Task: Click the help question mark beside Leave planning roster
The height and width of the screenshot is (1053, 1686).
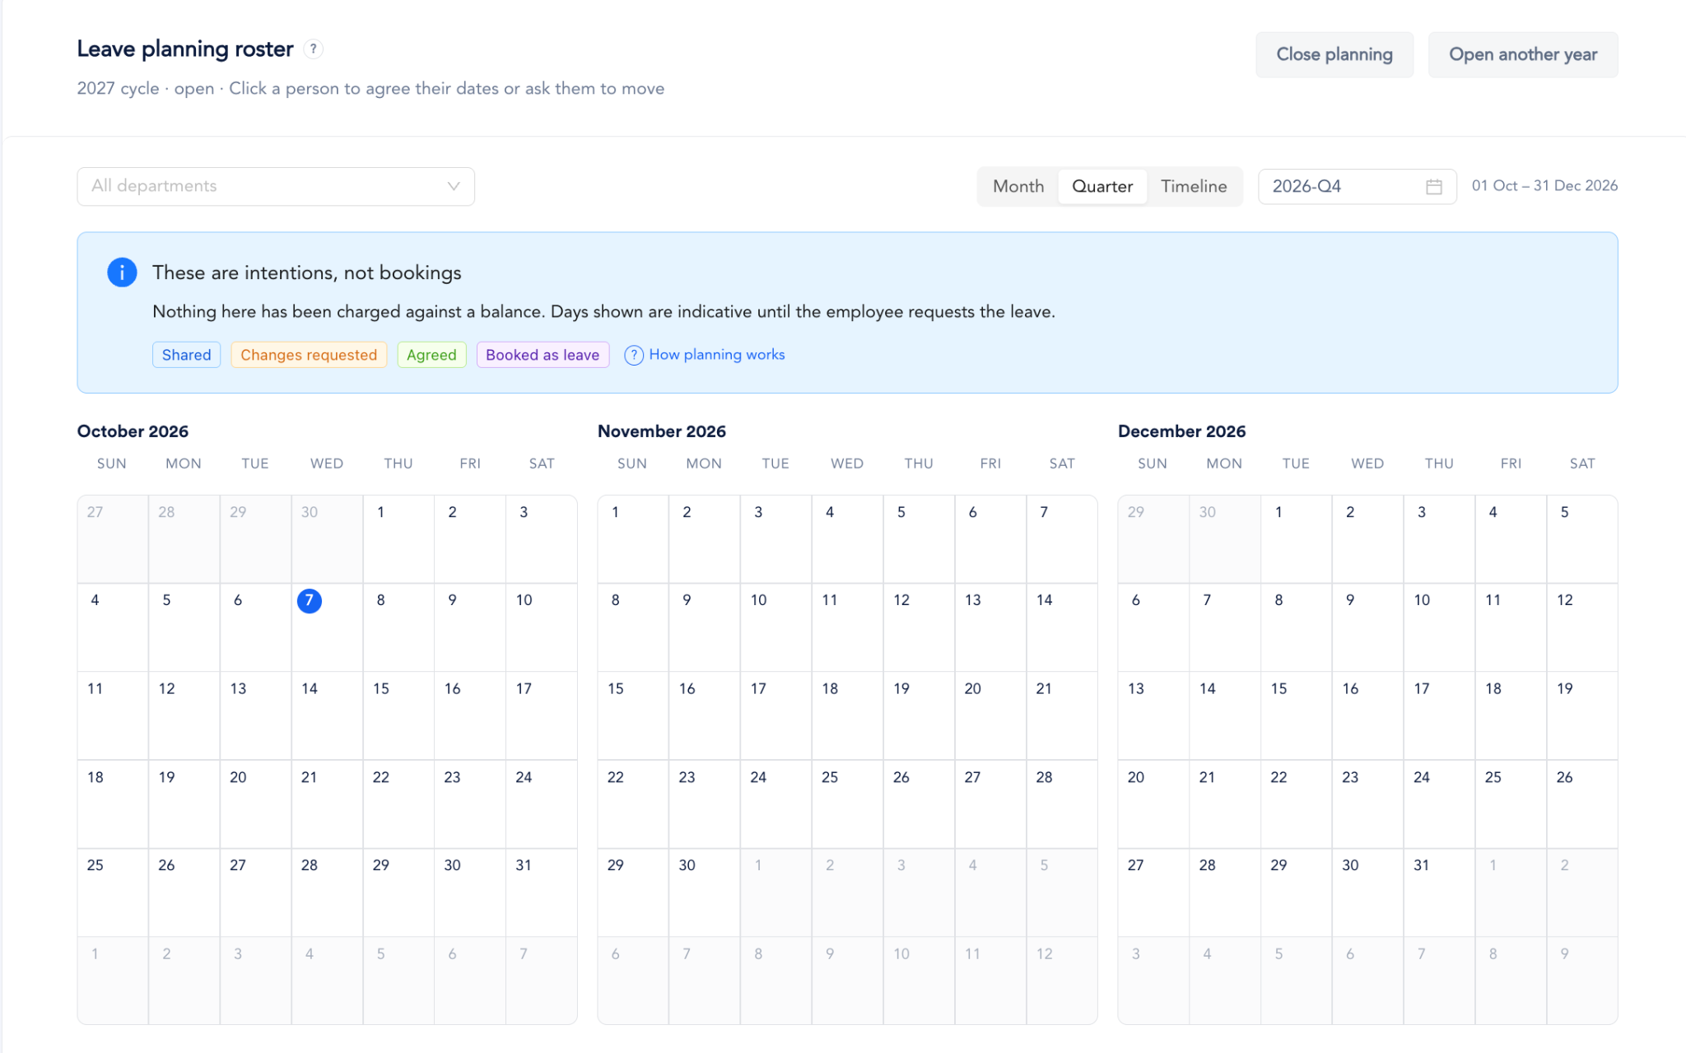Action: tap(313, 49)
